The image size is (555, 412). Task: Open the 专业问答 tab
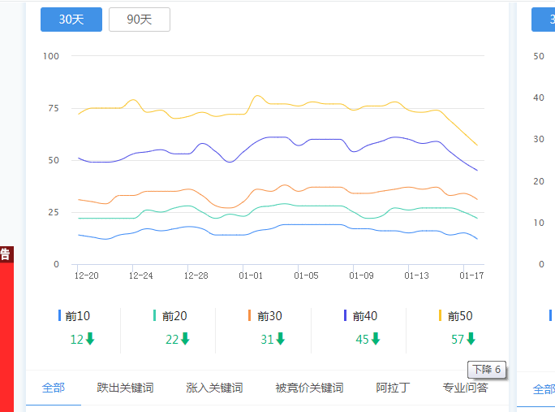(x=465, y=388)
